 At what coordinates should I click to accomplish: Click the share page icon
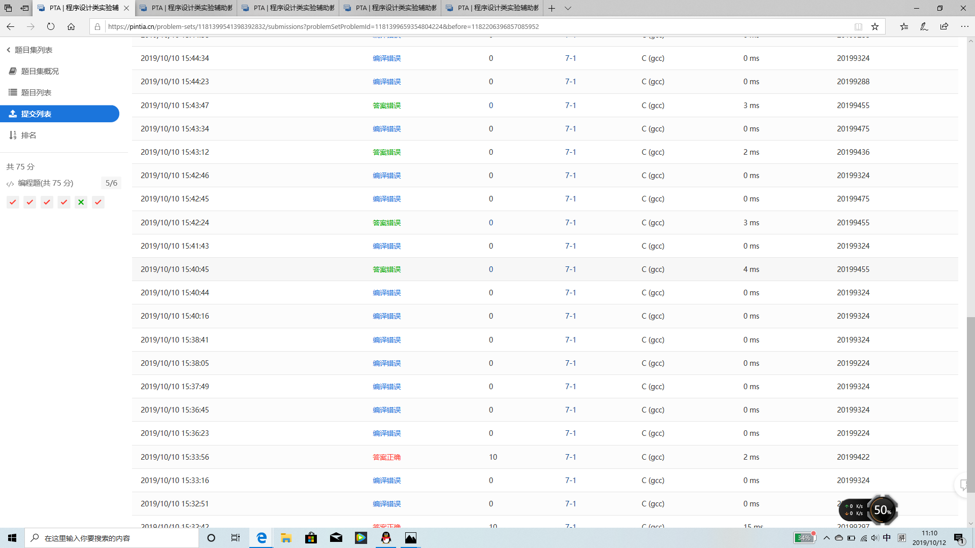tap(944, 26)
